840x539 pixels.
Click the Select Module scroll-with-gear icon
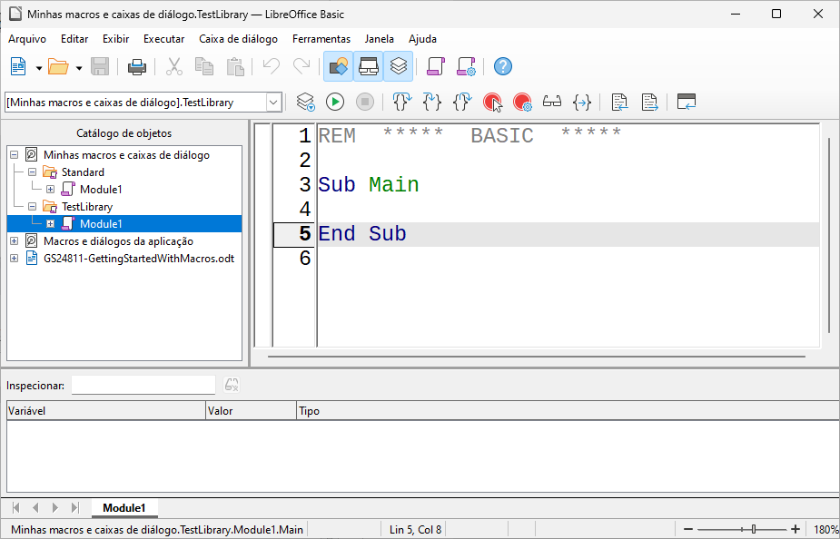pyautogui.click(x=466, y=67)
